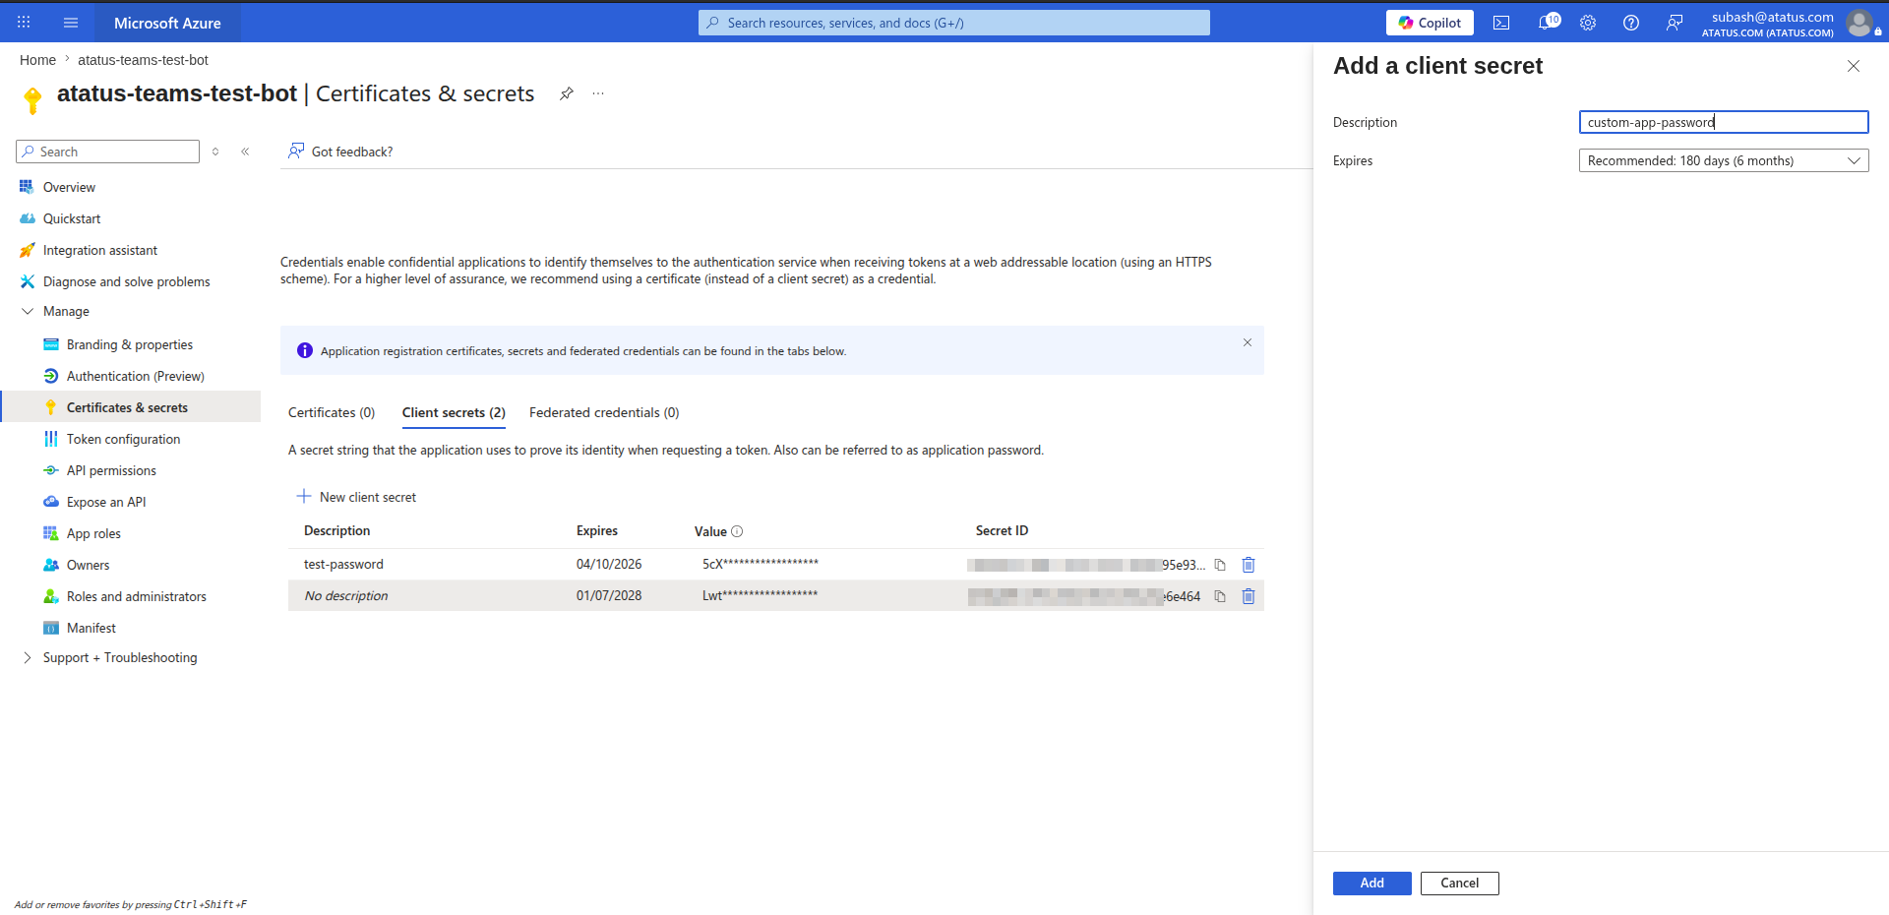The height and width of the screenshot is (915, 1889).
Task: Open Diagnose and solve problems
Action: (127, 281)
